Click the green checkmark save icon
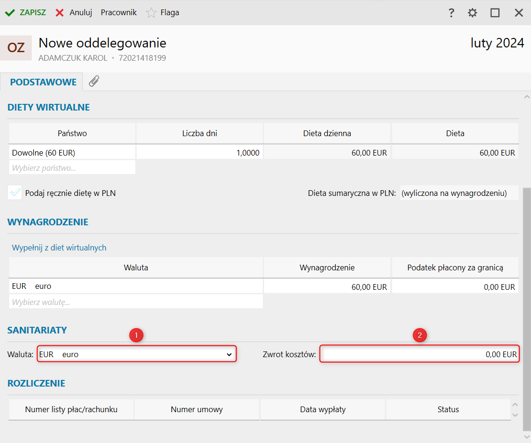The width and height of the screenshot is (531, 443). click(10, 13)
